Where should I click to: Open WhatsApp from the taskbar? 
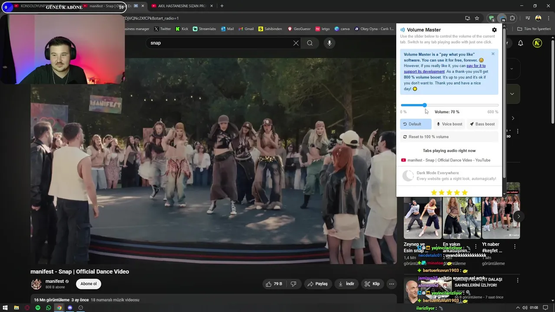click(x=49, y=308)
